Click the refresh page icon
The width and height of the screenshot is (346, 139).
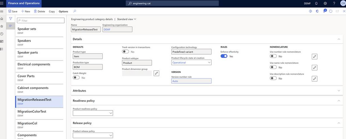click(x=330, y=11)
